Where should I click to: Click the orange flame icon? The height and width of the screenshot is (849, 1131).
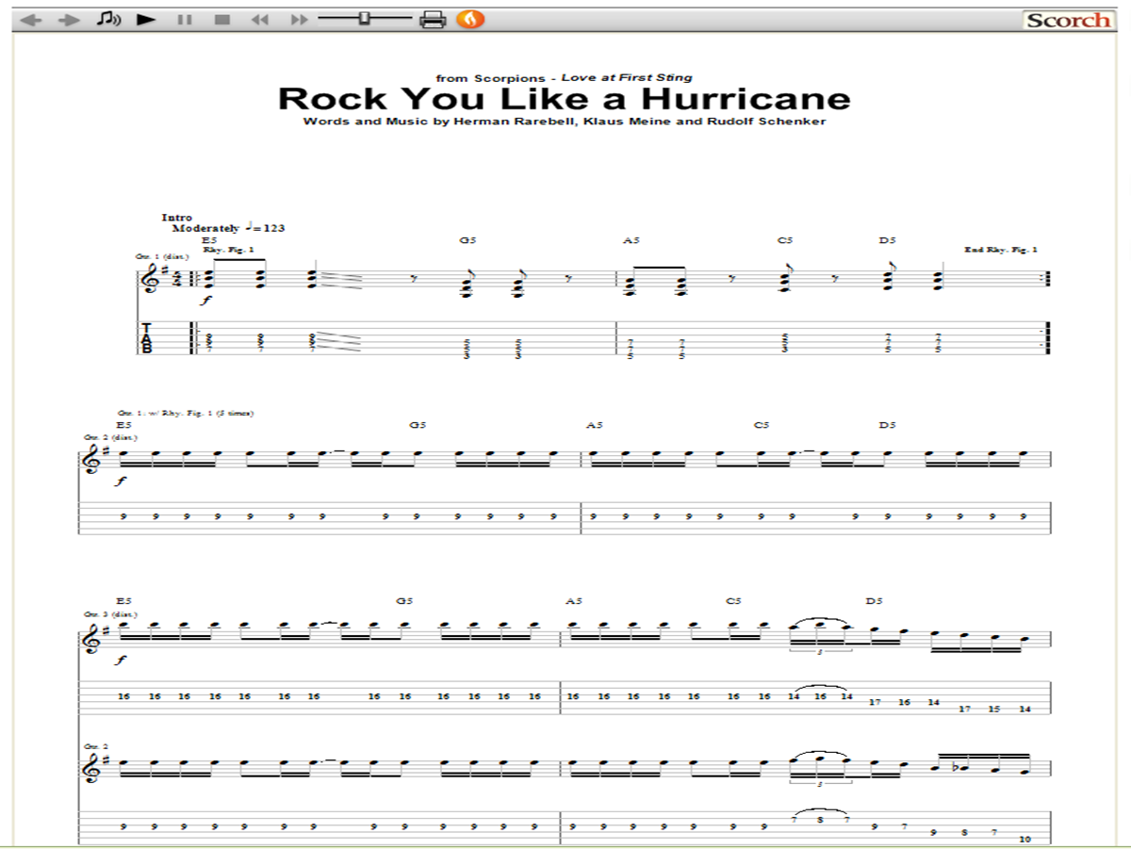point(470,18)
